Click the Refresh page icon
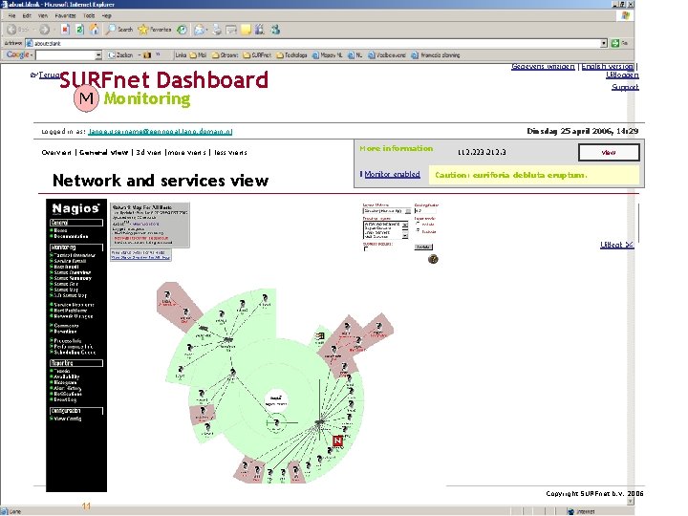The width and height of the screenshot is (688, 516). pyautogui.click(x=80, y=30)
